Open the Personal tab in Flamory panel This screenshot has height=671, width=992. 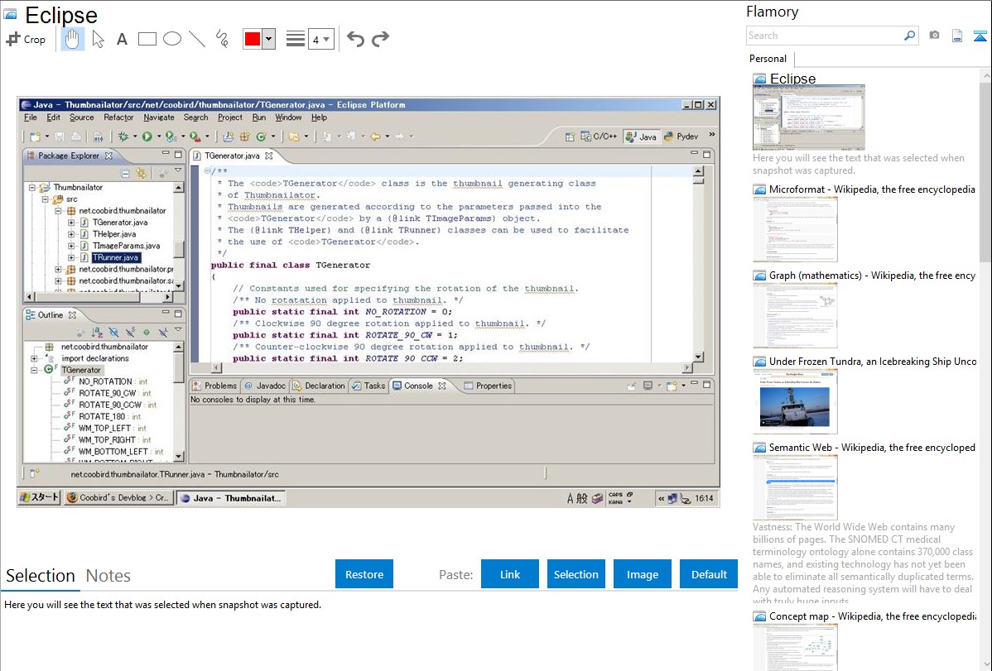(768, 59)
